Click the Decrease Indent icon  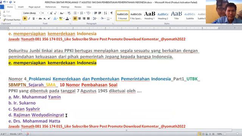pyautogui.click(x=95, y=13)
